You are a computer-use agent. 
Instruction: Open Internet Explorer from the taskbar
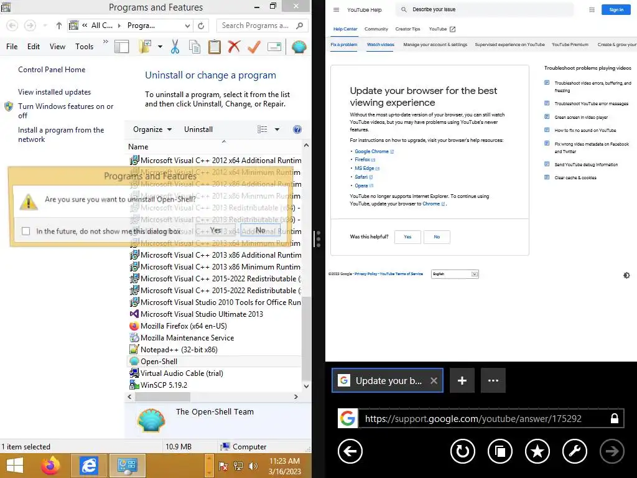(88, 466)
